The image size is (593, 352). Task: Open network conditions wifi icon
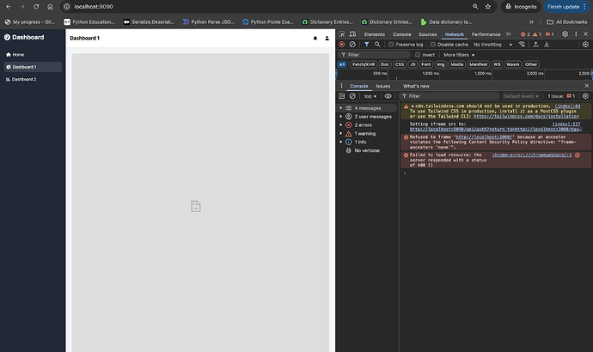[522, 44]
